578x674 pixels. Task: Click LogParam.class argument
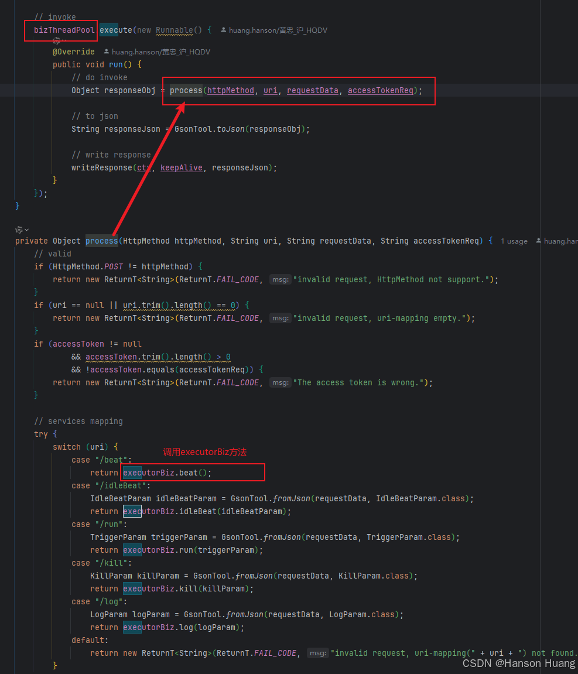(362, 615)
